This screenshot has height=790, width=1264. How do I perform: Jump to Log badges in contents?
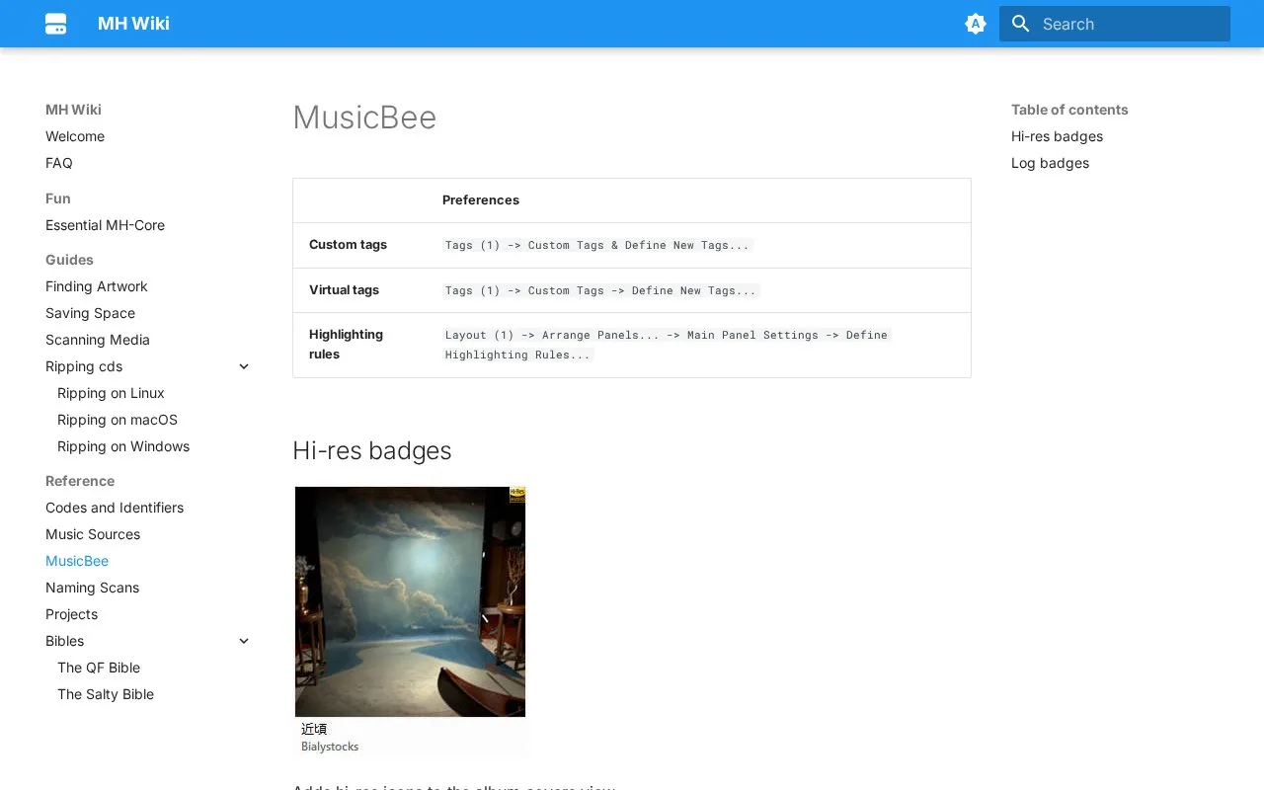[1050, 163]
